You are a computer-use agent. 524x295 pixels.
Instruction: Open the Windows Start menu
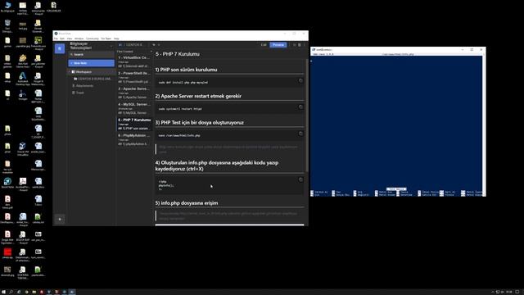(3, 292)
